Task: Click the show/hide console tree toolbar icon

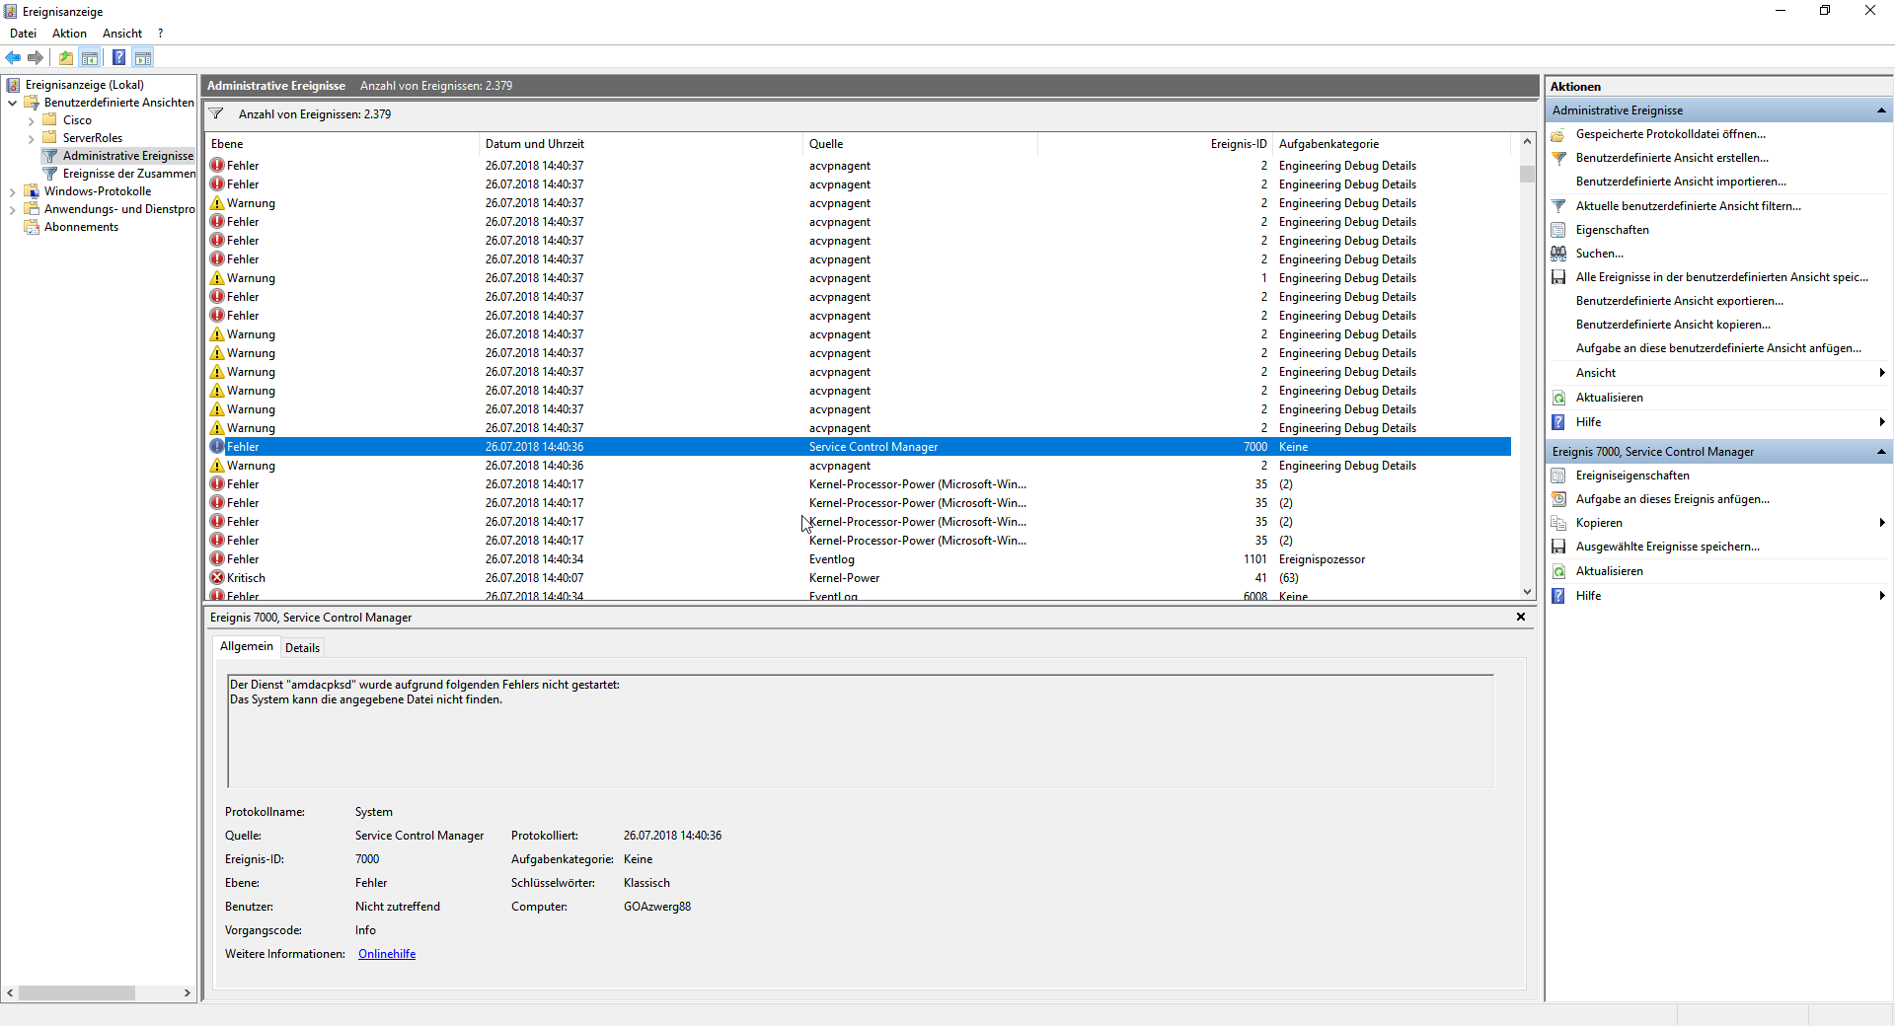Action: [x=90, y=58]
